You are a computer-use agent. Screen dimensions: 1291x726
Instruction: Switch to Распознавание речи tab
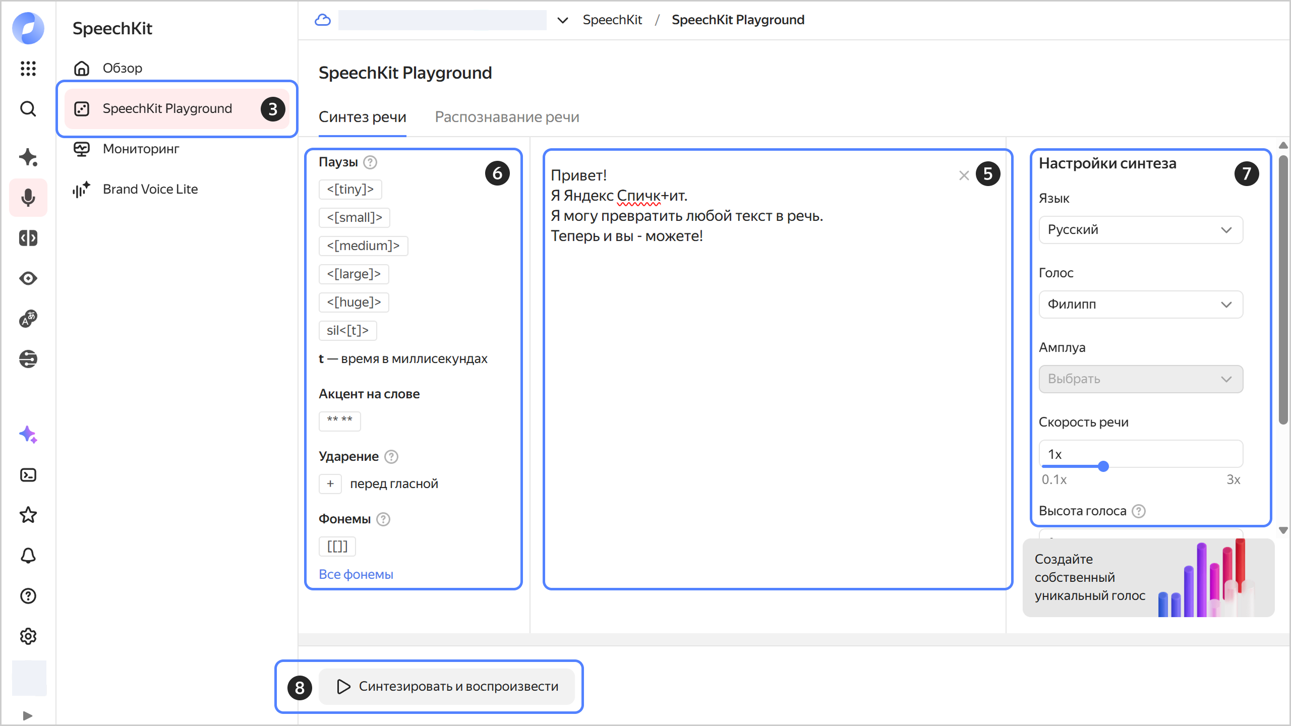[x=507, y=117]
